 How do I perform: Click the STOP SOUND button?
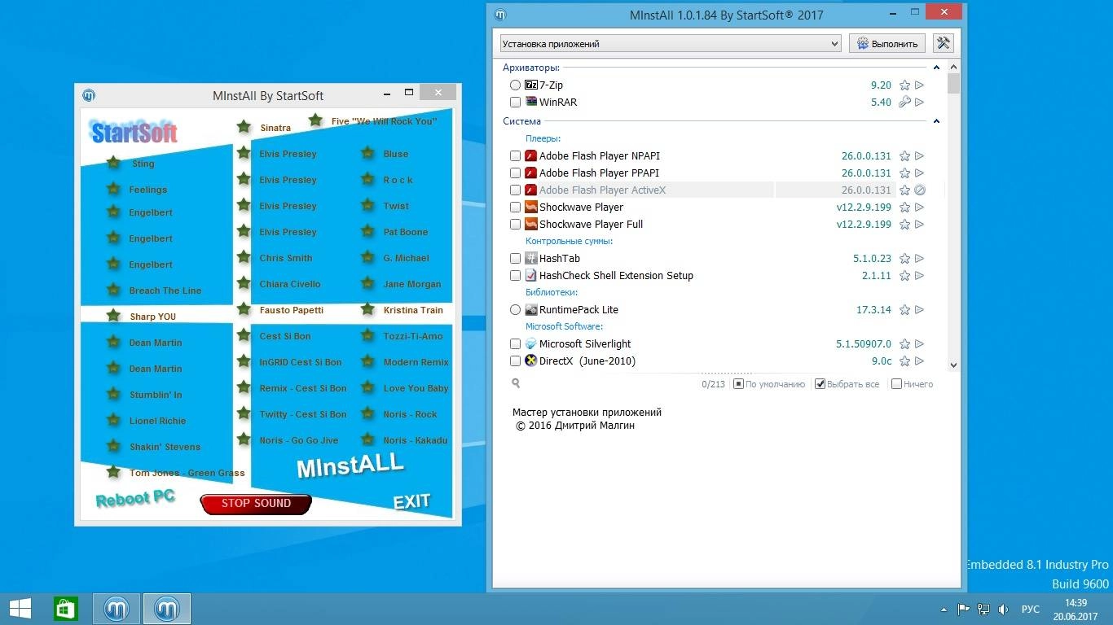click(x=256, y=503)
